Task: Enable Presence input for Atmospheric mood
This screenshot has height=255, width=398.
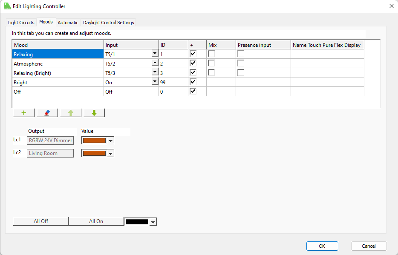Action: click(241, 63)
